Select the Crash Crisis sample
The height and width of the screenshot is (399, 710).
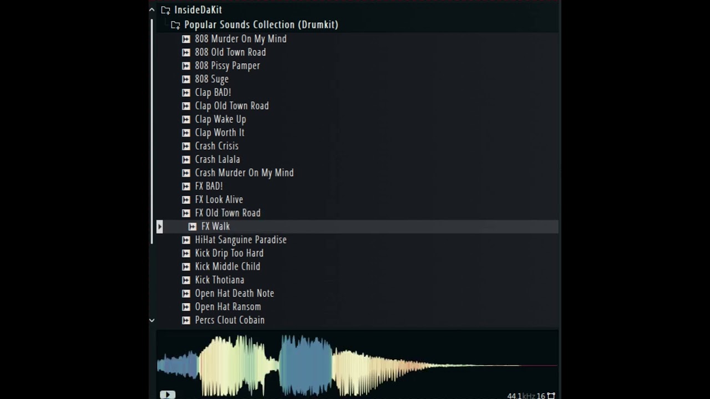(x=217, y=146)
